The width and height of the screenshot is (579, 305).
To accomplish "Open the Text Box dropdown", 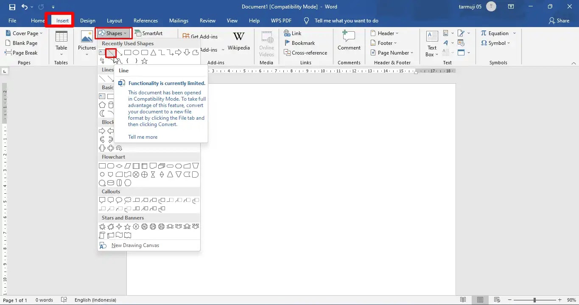I will 432,44.
